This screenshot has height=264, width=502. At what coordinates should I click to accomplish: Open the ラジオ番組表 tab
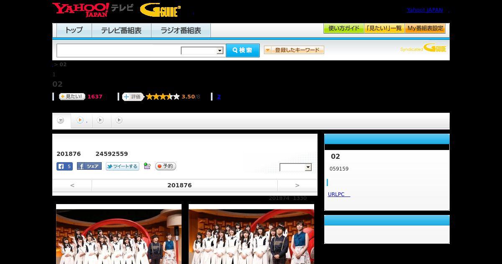pyautogui.click(x=181, y=31)
